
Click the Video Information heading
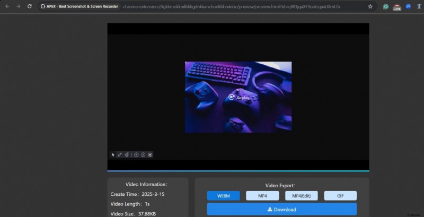coord(147,185)
